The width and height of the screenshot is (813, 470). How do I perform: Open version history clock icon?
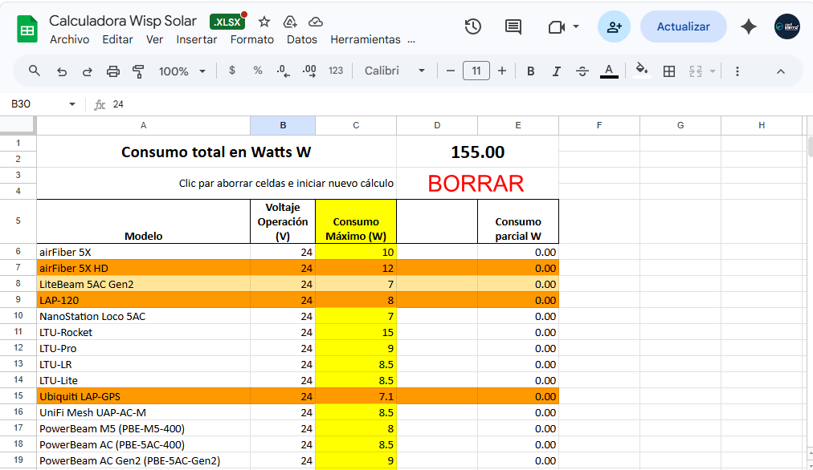click(x=473, y=26)
